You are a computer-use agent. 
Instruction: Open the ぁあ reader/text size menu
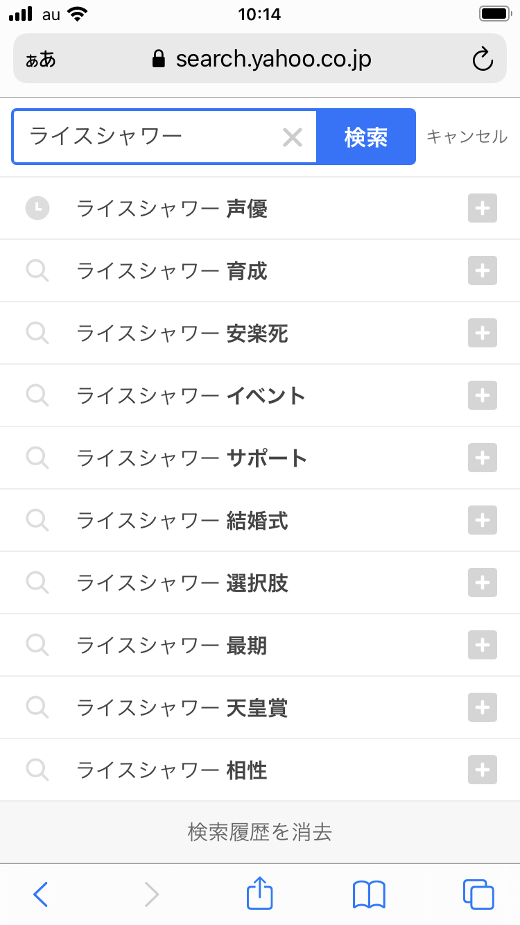tap(41, 60)
